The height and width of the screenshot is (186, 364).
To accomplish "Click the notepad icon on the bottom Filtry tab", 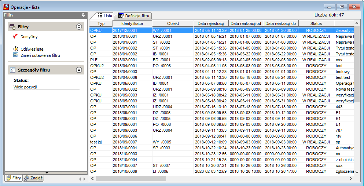I will (x=8, y=178).
